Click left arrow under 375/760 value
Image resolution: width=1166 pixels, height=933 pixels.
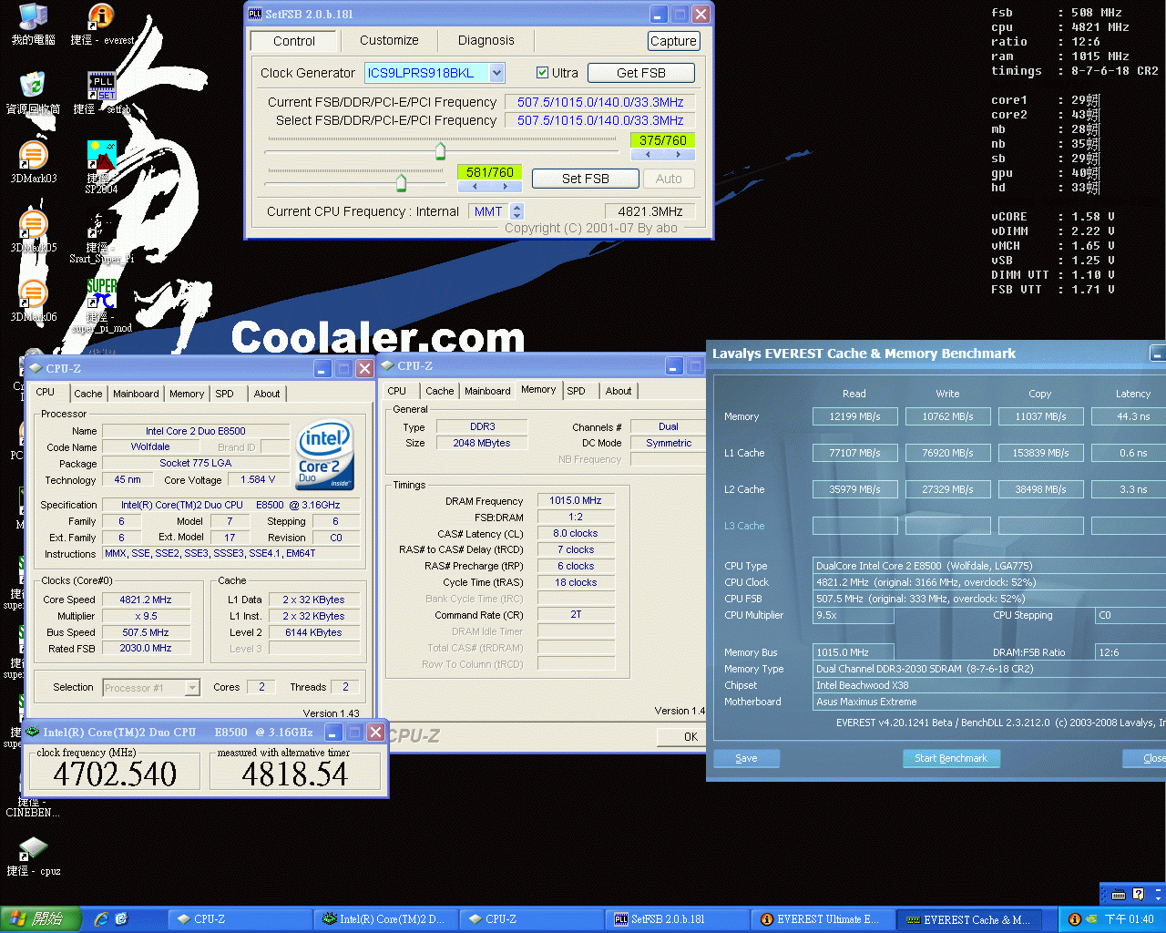(x=648, y=155)
